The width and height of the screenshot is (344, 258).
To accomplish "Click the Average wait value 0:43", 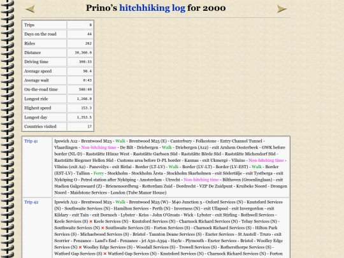I will pyautogui.click(x=87, y=80).
